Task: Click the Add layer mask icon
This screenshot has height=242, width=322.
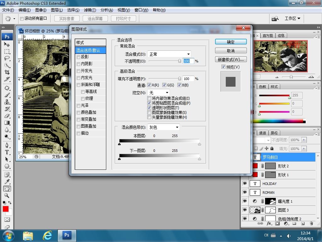Action: (x=277, y=224)
